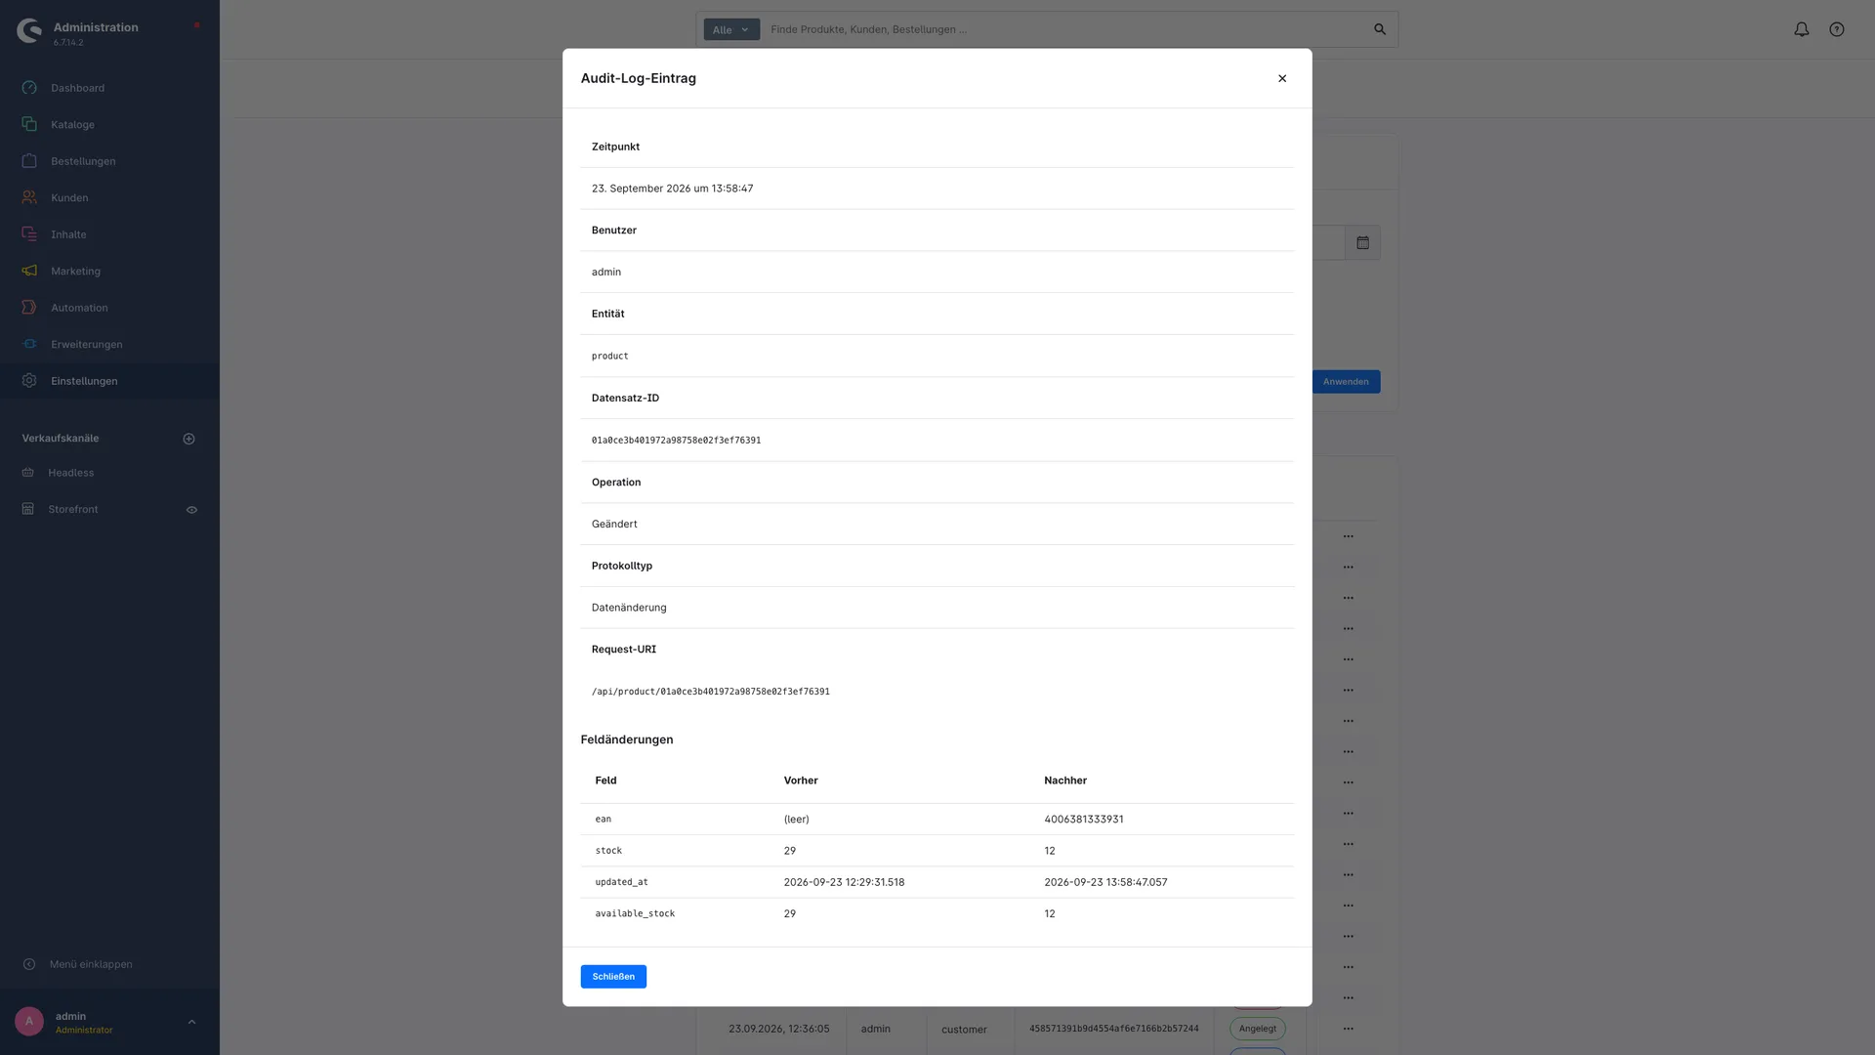The height and width of the screenshot is (1055, 1875).
Task: Click the Kunden people icon
Action: 29,197
